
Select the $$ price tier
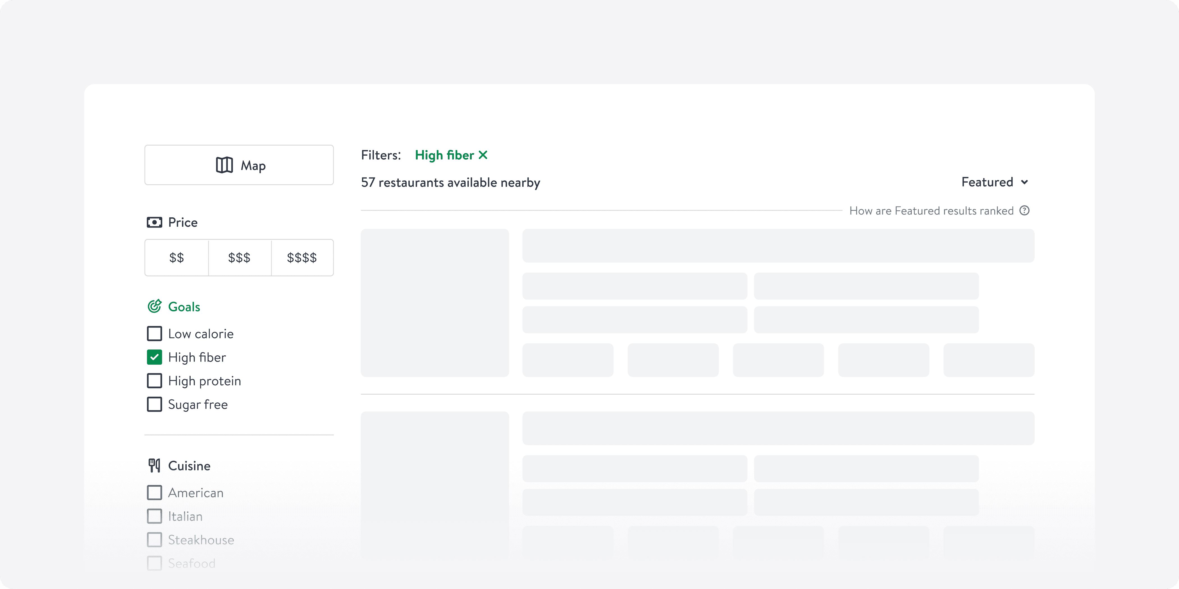tap(177, 257)
